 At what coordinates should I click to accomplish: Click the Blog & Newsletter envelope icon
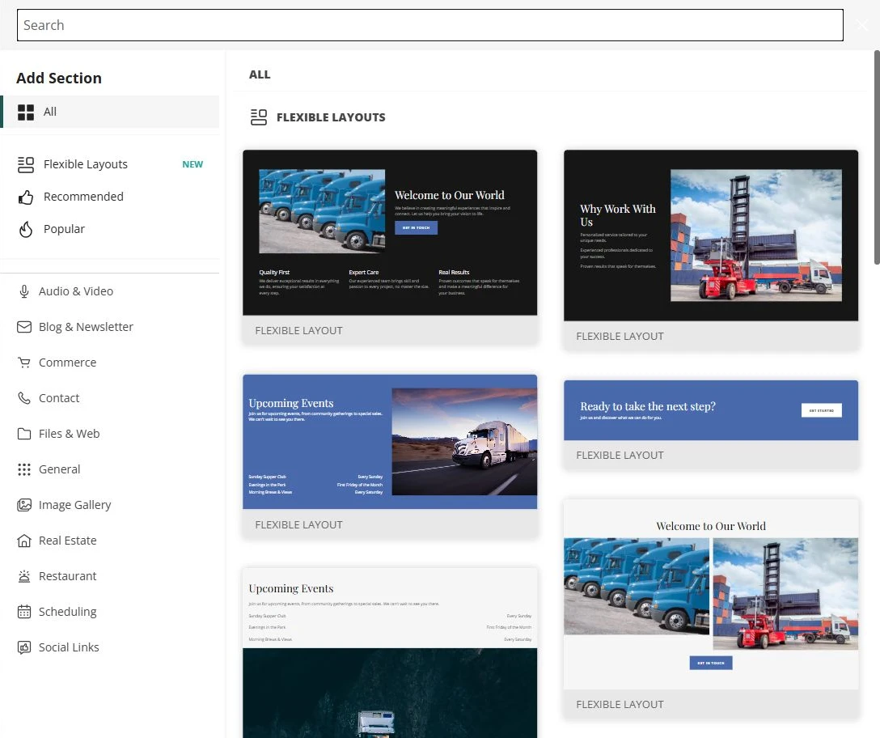coord(24,327)
